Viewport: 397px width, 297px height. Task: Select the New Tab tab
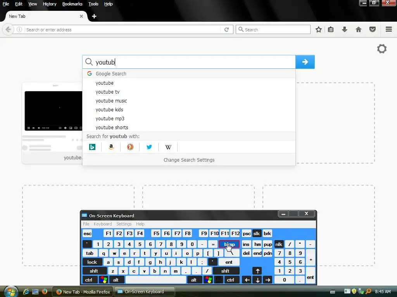click(x=46, y=16)
